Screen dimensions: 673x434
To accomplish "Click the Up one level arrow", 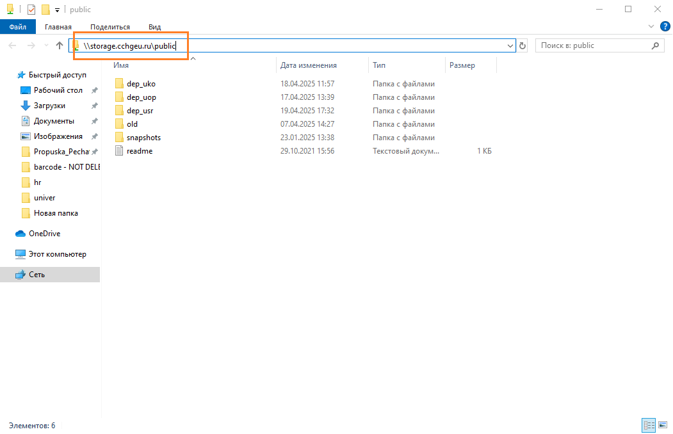I will 60,45.
